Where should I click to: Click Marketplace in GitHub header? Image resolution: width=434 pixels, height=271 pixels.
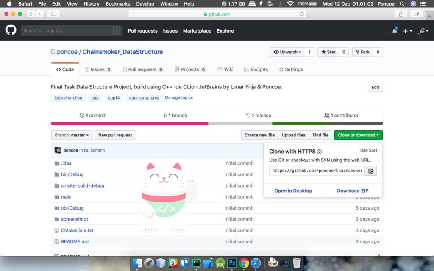tap(197, 31)
